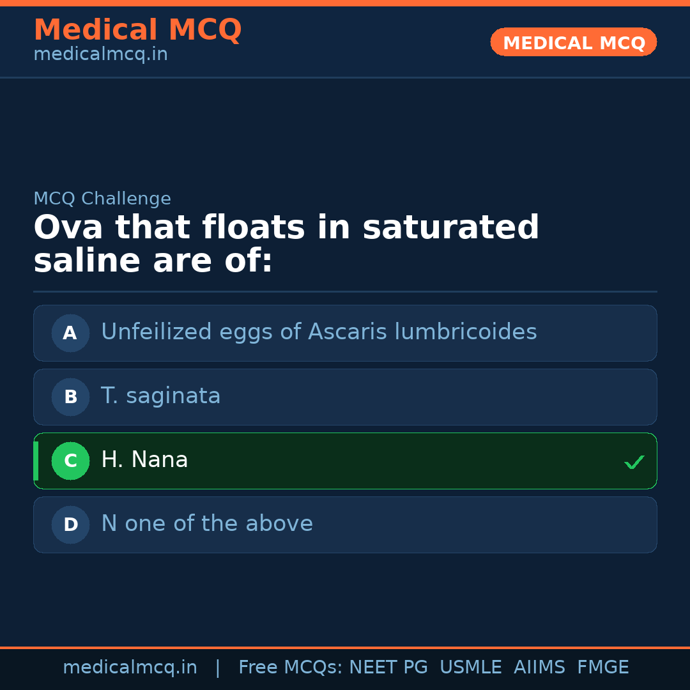Click the D option letter badge
Viewport: 690px width, 690px height.
pyautogui.click(x=70, y=525)
